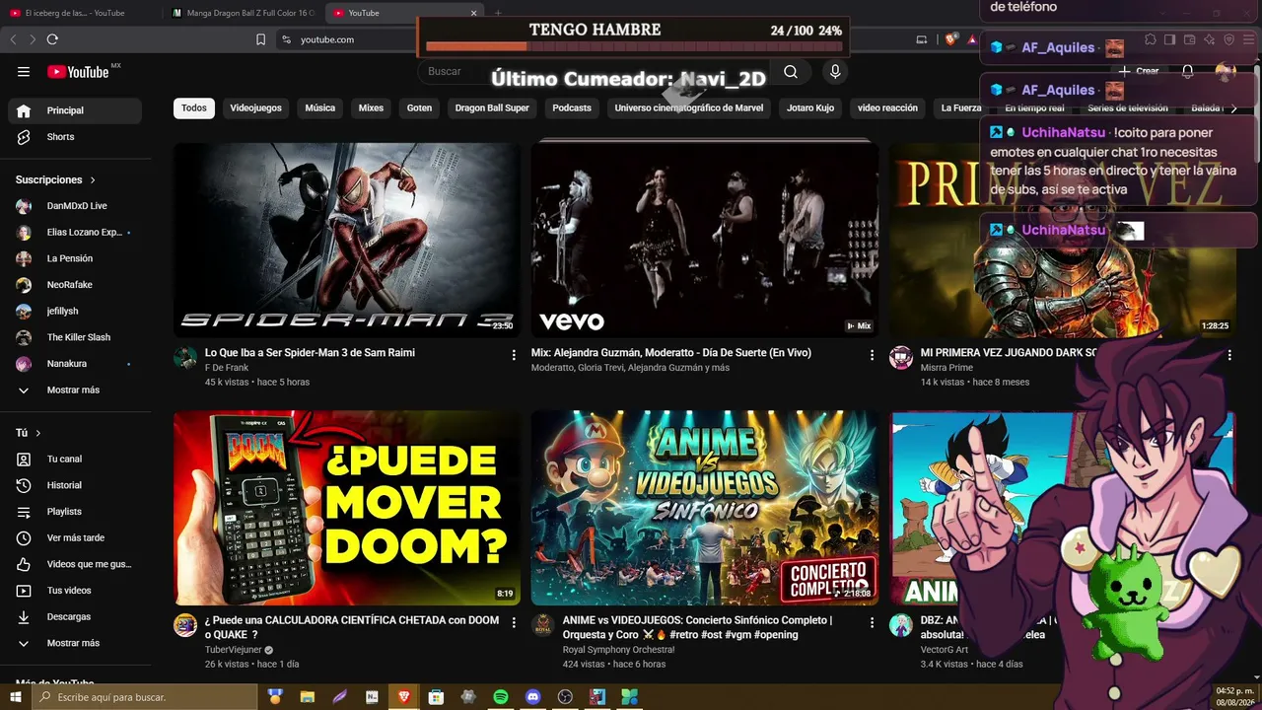The image size is (1262, 710).
Task: Open Spotify from the taskbar
Action: [501, 697]
